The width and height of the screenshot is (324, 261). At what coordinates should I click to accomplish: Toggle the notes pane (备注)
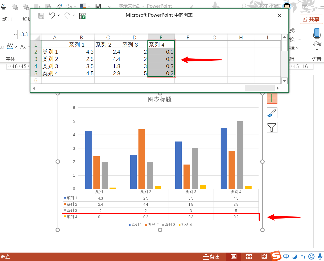211,257
